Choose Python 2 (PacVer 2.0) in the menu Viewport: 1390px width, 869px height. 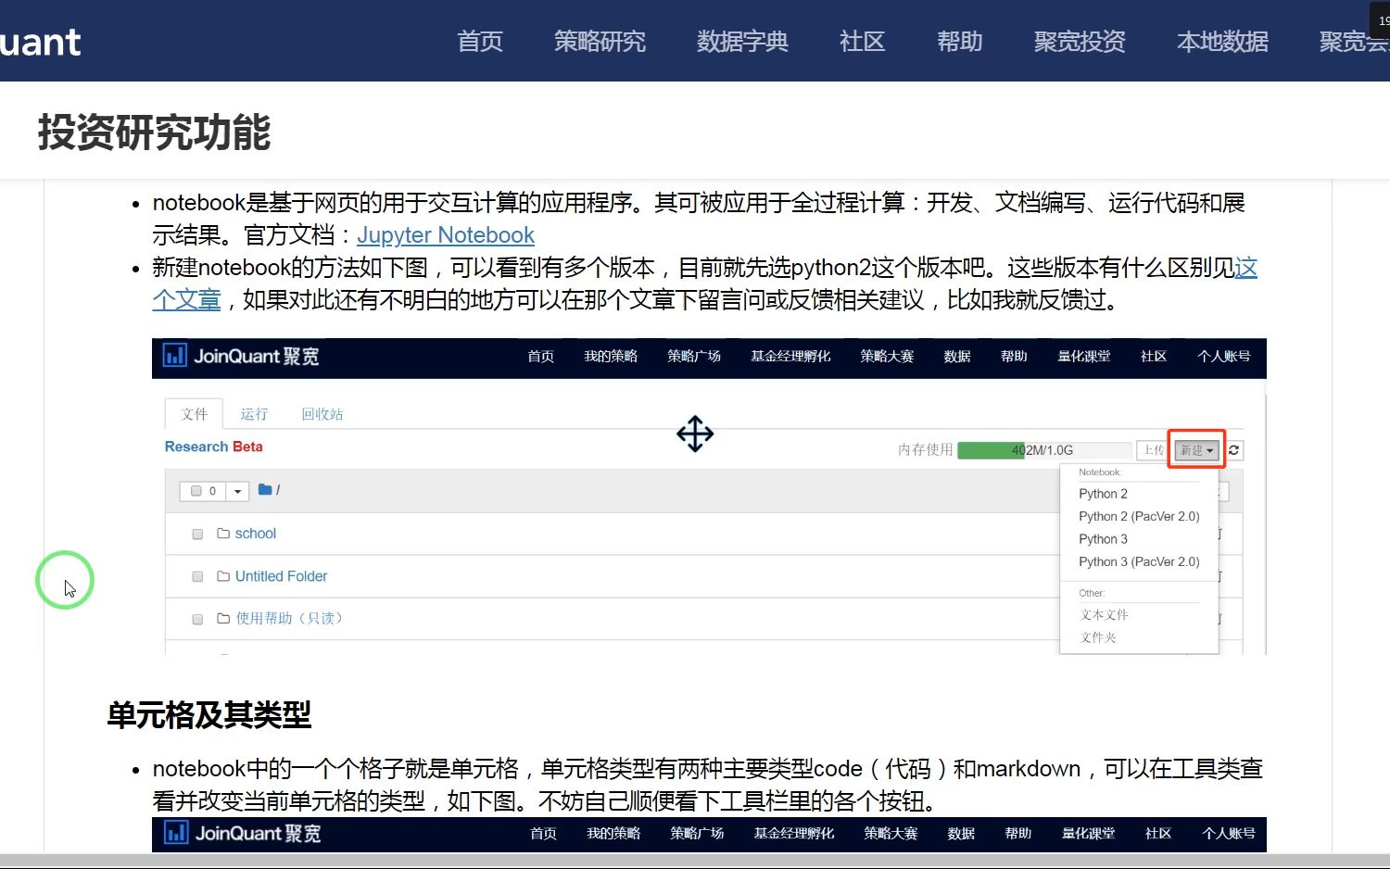(x=1139, y=516)
